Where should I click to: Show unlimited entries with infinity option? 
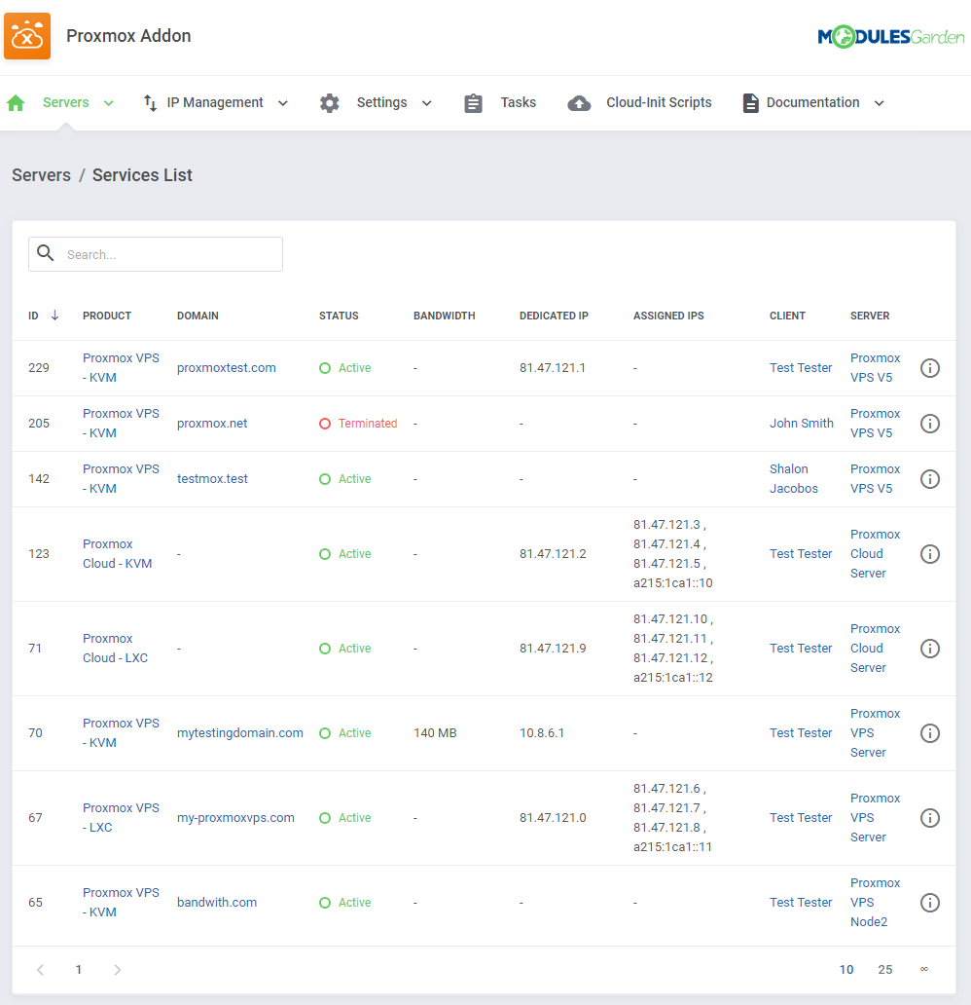click(924, 969)
